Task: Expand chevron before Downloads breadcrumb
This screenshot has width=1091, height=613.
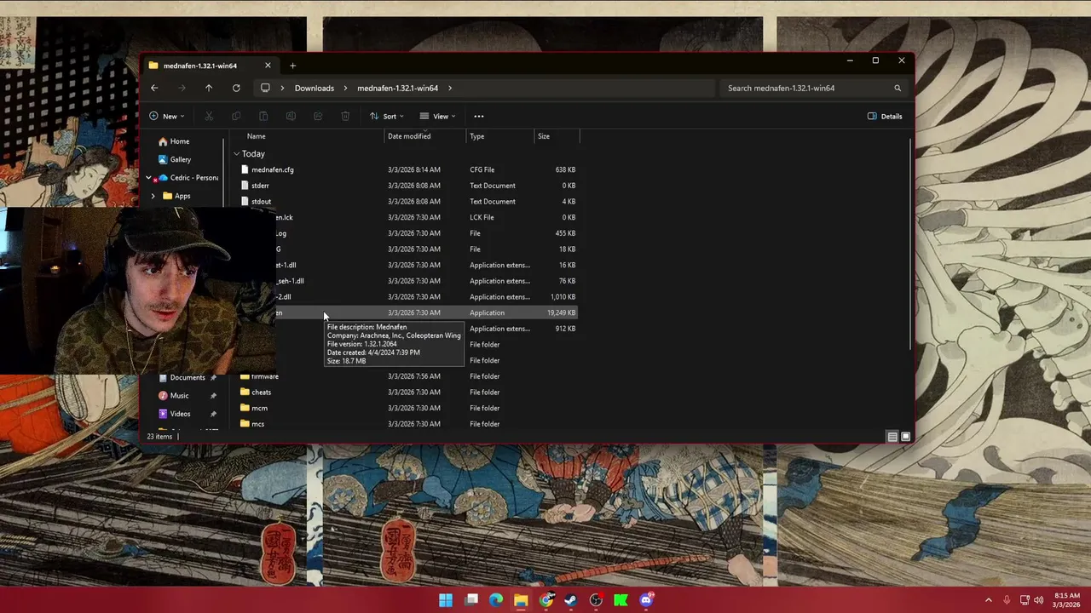Action: click(x=282, y=88)
